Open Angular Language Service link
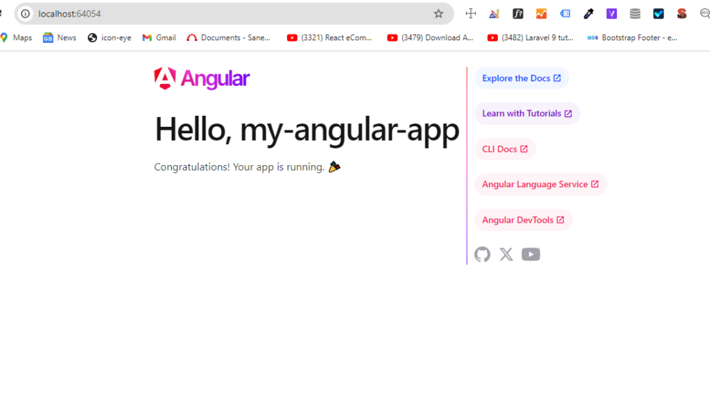The width and height of the screenshot is (710, 398). [x=540, y=184]
